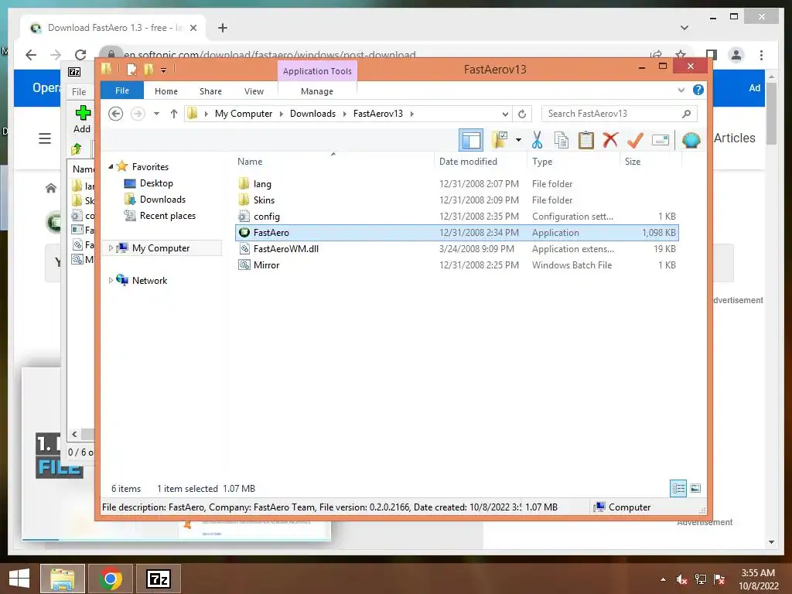
Task: Open the Manage ribbon tab
Action: [x=316, y=91]
